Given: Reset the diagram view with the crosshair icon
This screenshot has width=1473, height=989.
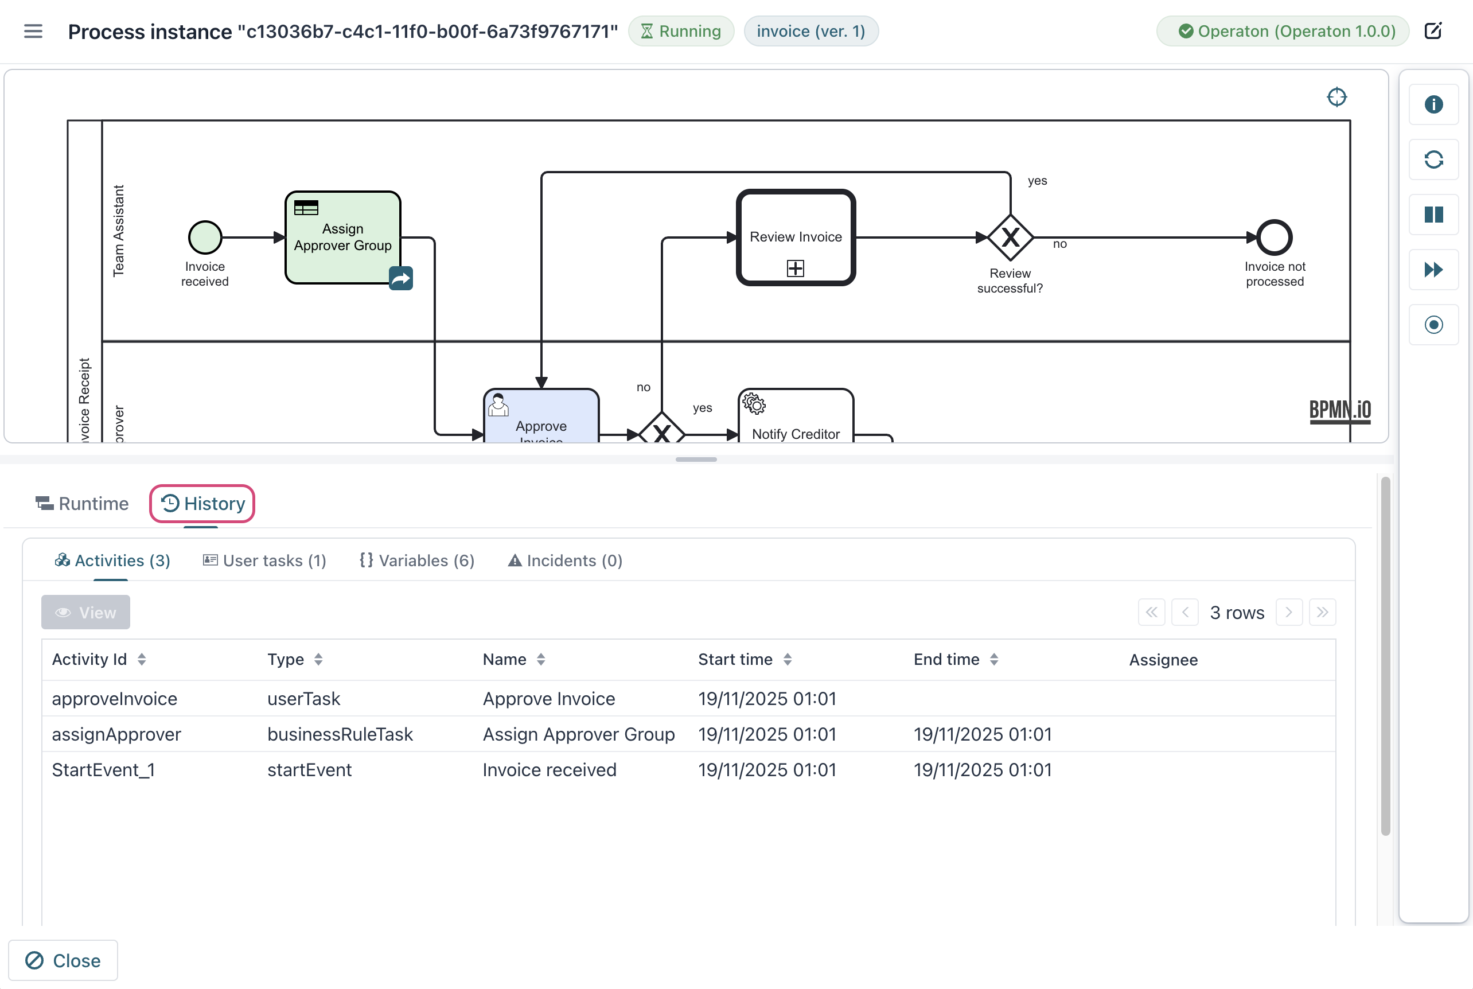Looking at the screenshot, I should click(1338, 97).
